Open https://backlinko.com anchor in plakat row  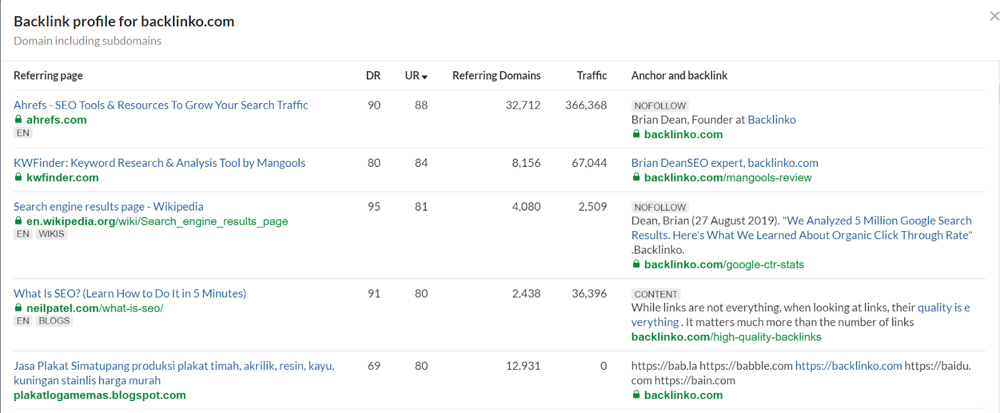pos(849,366)
